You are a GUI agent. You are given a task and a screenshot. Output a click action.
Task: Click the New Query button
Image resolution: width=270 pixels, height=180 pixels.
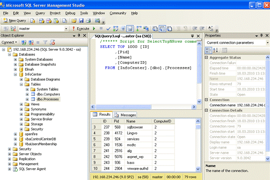15,21
